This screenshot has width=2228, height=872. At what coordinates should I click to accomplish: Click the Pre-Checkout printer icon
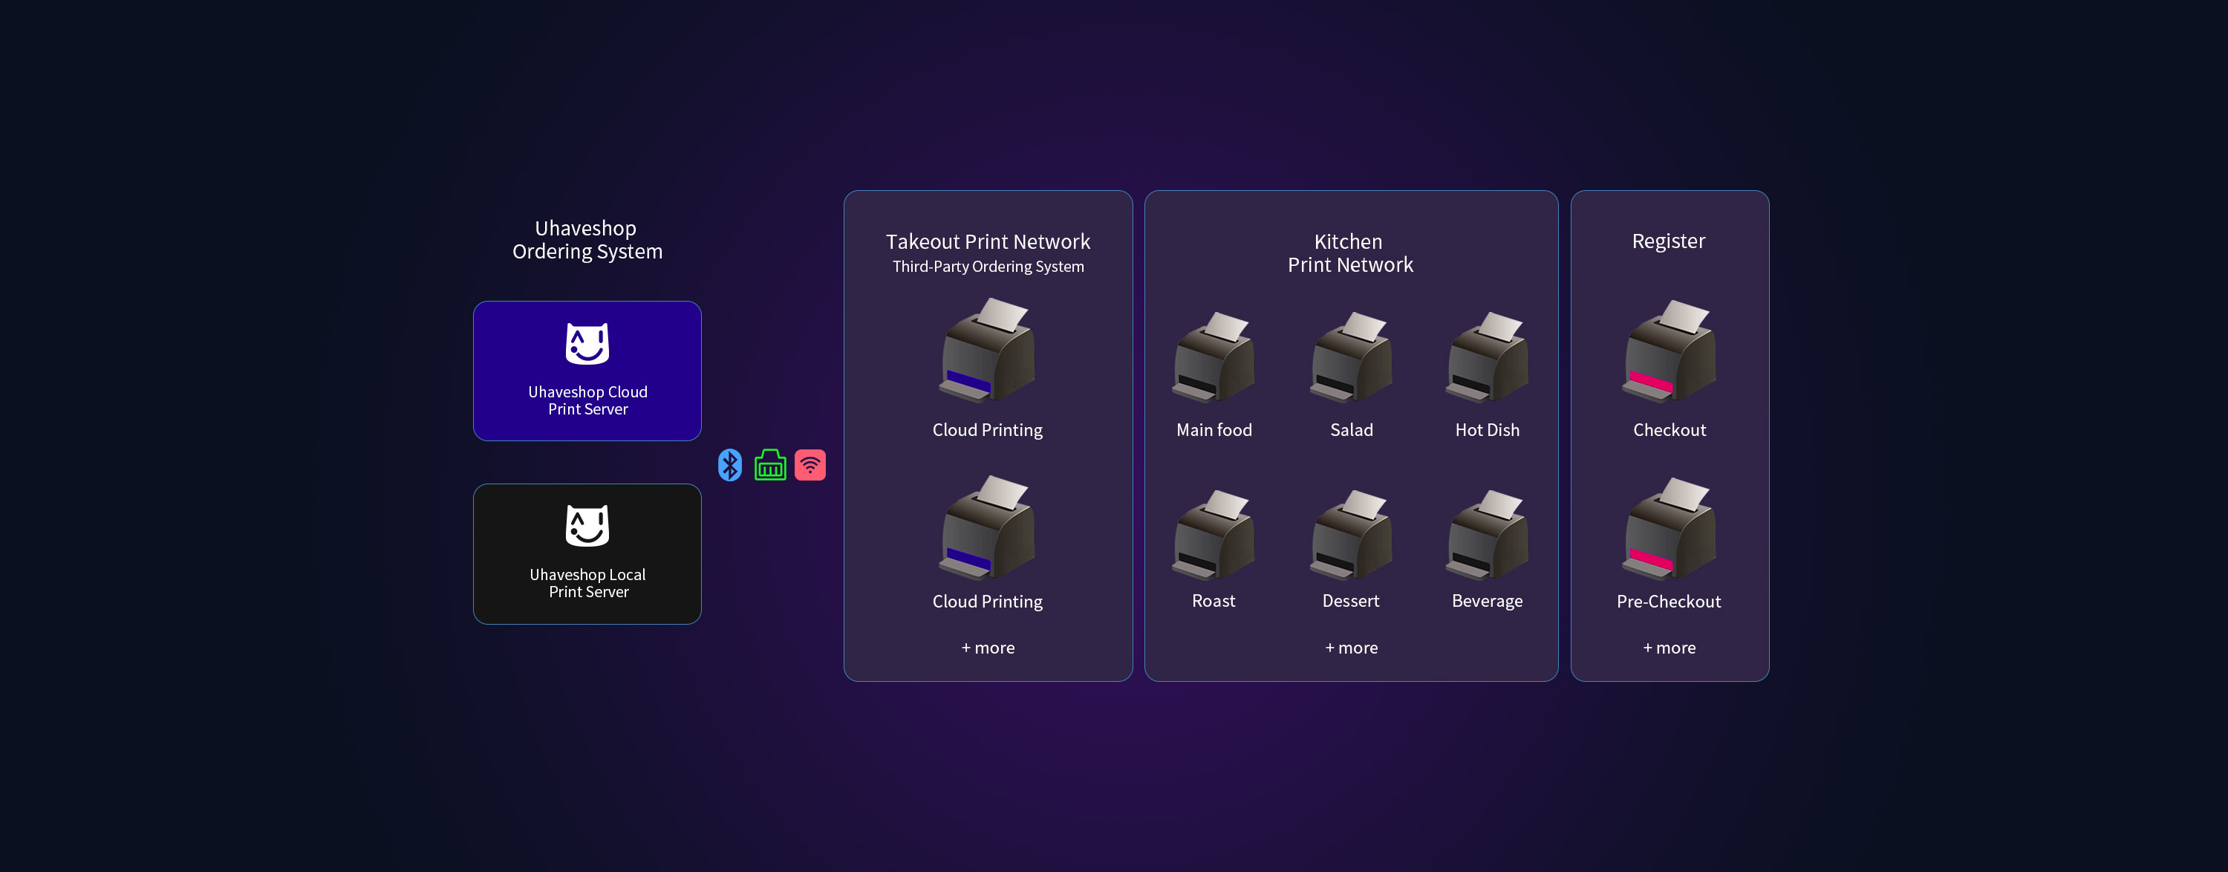pyautogui.click(x=1669, y=529)
